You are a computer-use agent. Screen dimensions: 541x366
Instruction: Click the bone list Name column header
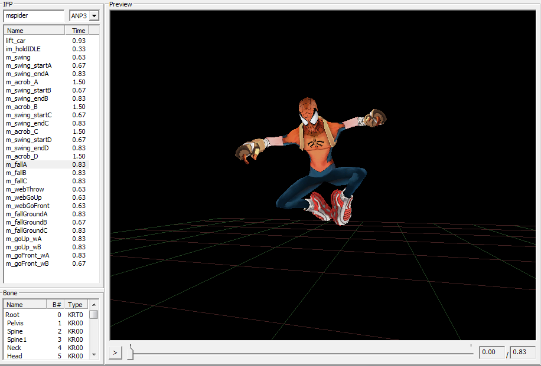tap(25, 304)
